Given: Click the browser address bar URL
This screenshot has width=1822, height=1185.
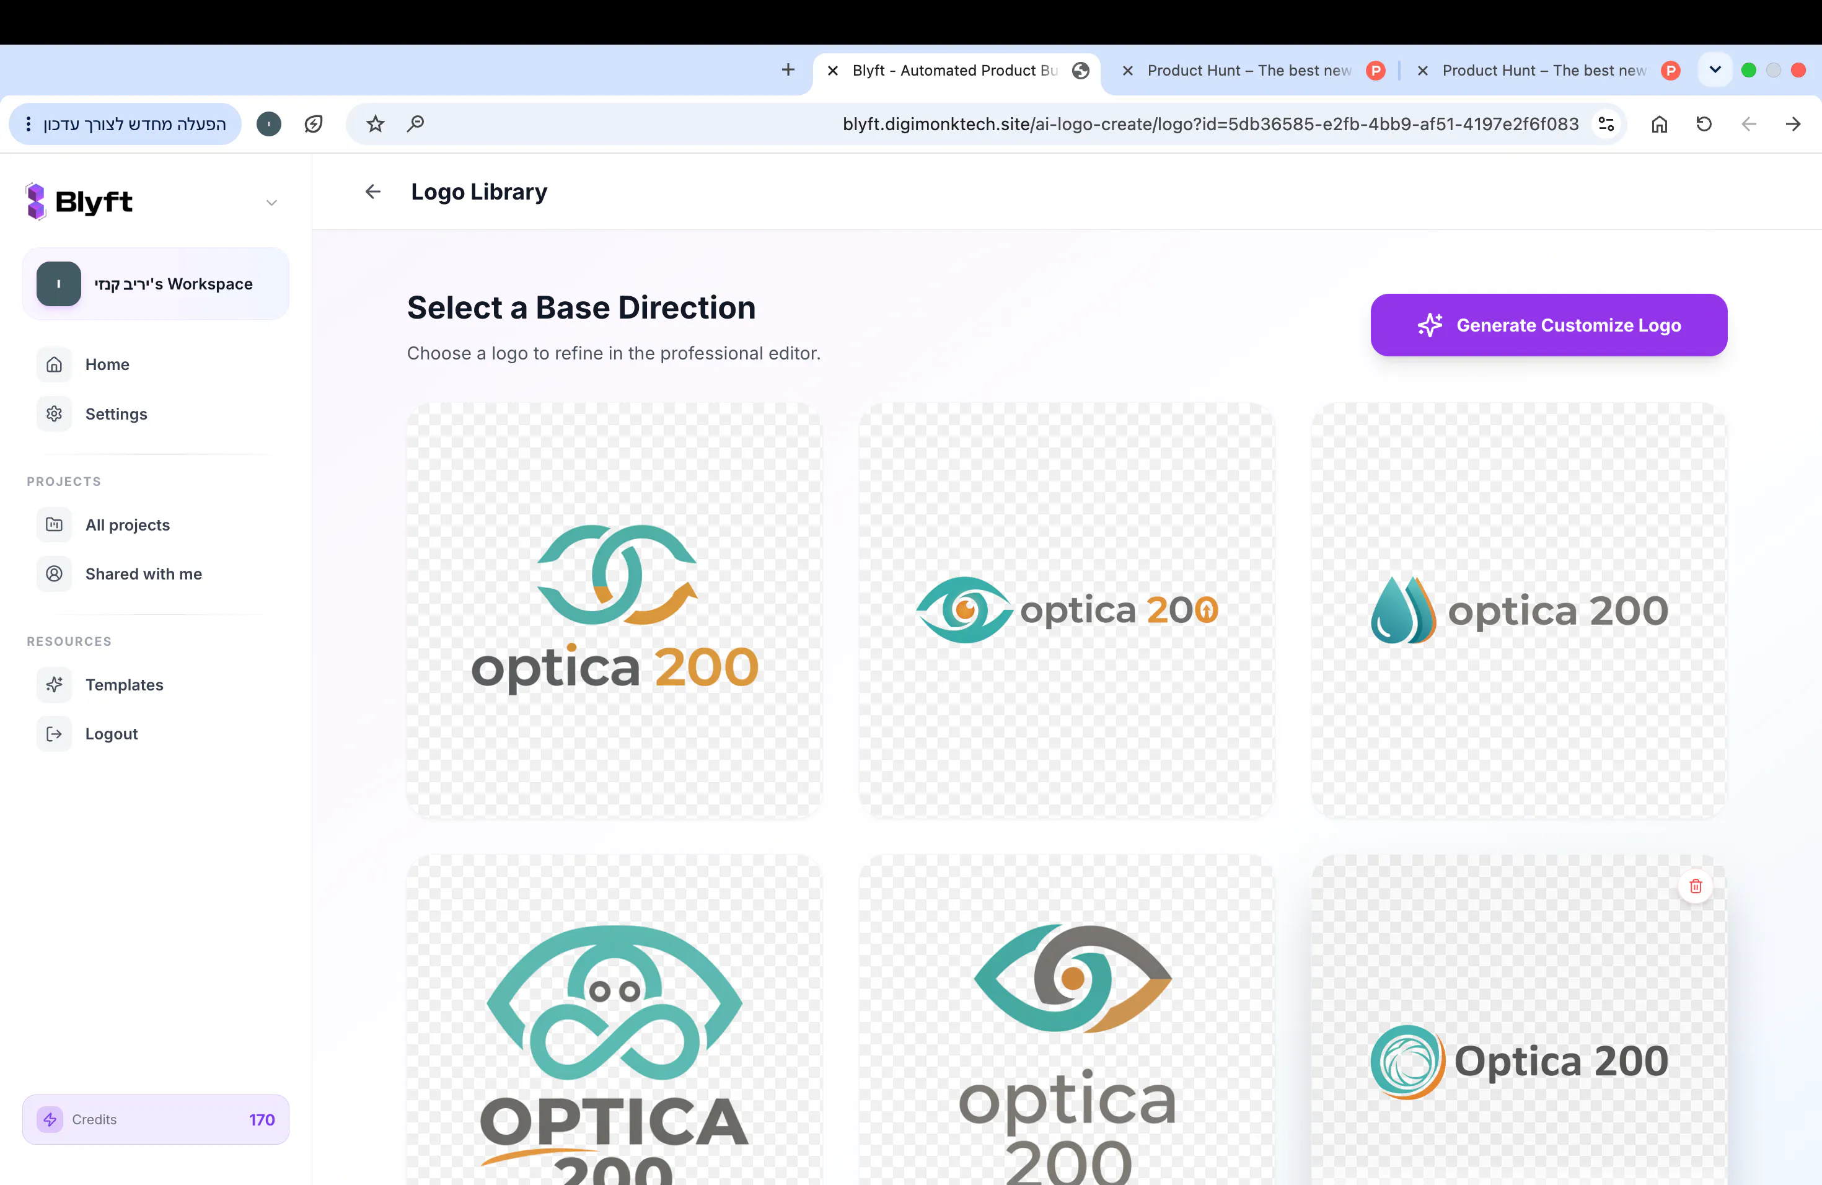Looking at the screenshot, I should coord(1210,124).
